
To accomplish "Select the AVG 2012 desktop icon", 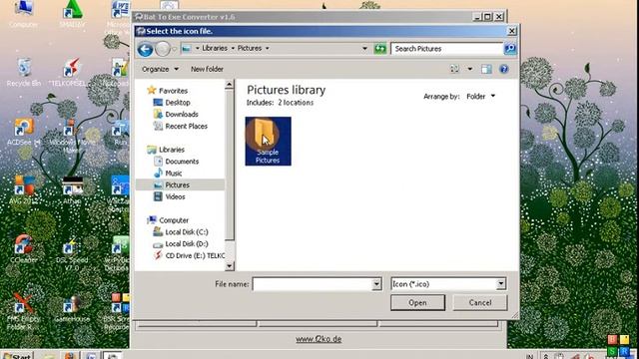I will 24,190.
